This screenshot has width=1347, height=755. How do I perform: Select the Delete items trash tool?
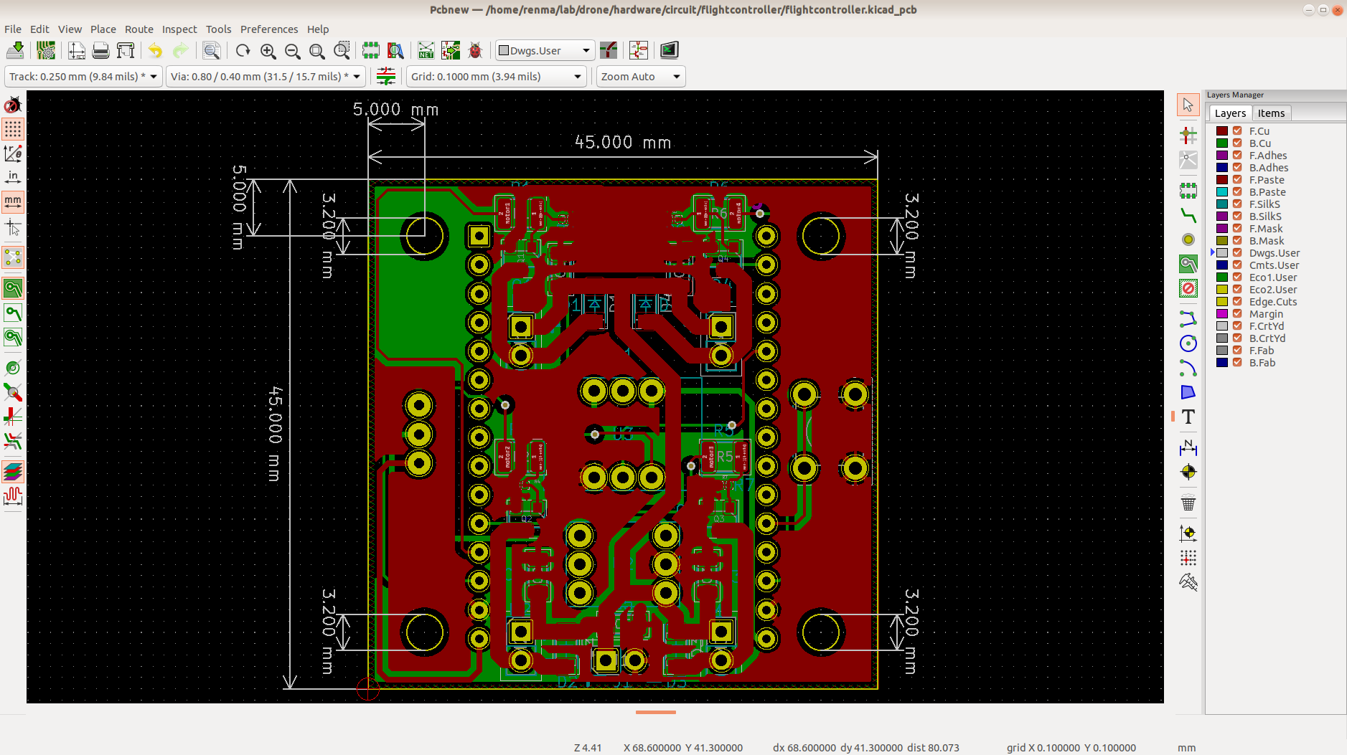pos(1188,503)
